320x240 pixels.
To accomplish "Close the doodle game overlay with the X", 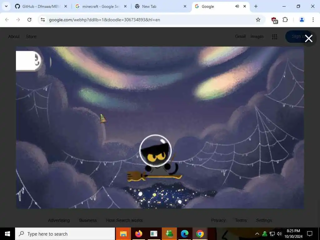I will point(308,38).
